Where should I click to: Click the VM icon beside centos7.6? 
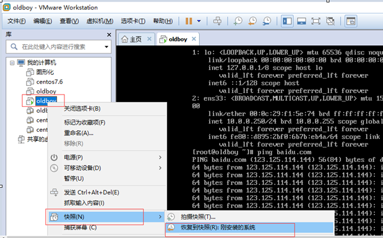(x=30, y=82)
